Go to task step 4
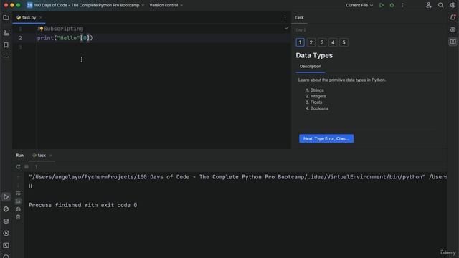 pyautogui.click(x=333, y=42)
